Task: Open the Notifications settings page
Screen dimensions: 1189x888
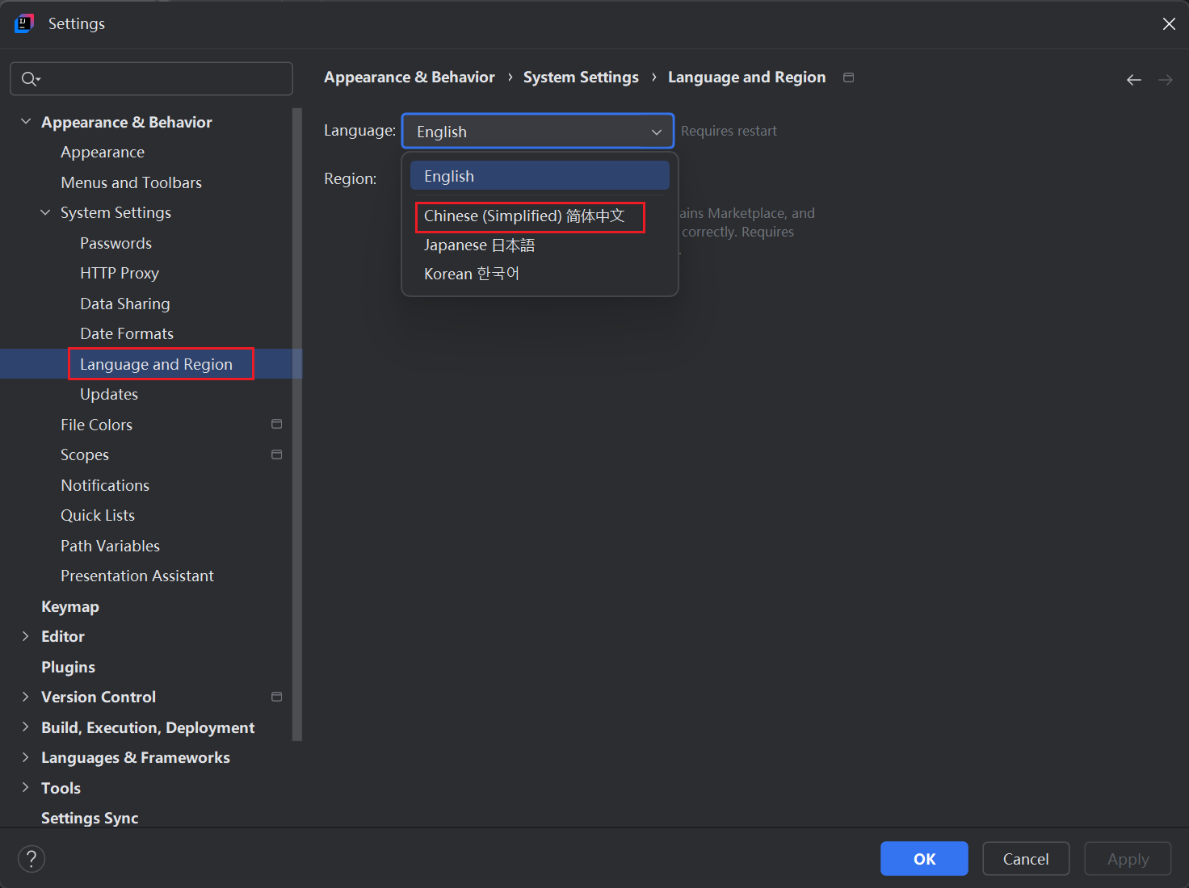Action: pyautogui.click(x=105, y=485)
